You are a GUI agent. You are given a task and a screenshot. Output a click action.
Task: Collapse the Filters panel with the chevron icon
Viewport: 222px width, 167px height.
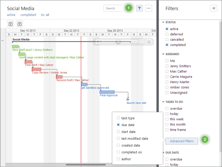(x=214, y=8)
